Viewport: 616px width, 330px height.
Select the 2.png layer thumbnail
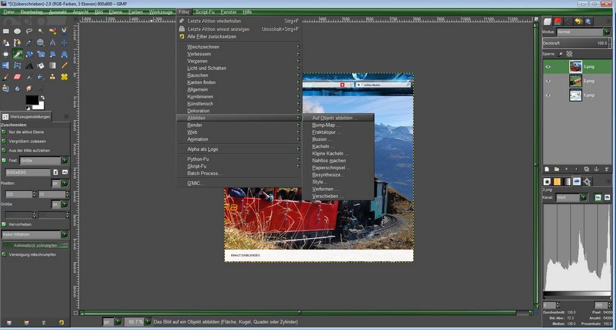point(576,81)
